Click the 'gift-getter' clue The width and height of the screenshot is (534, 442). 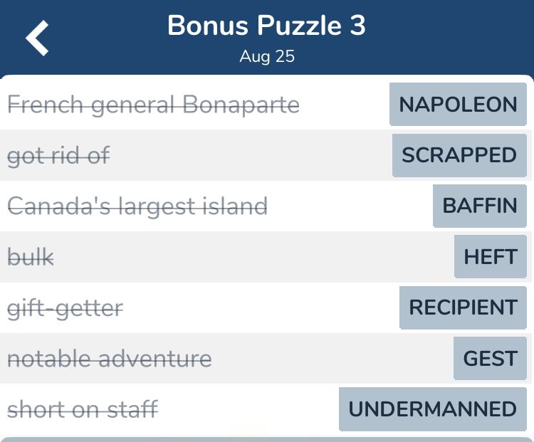[x=66, y=309]
